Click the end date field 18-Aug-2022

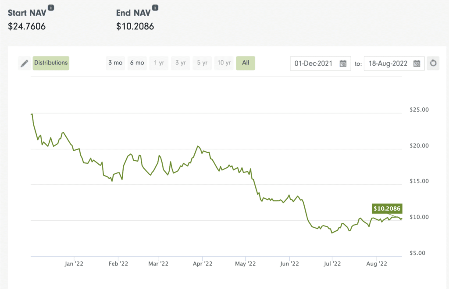coord(388,63)
